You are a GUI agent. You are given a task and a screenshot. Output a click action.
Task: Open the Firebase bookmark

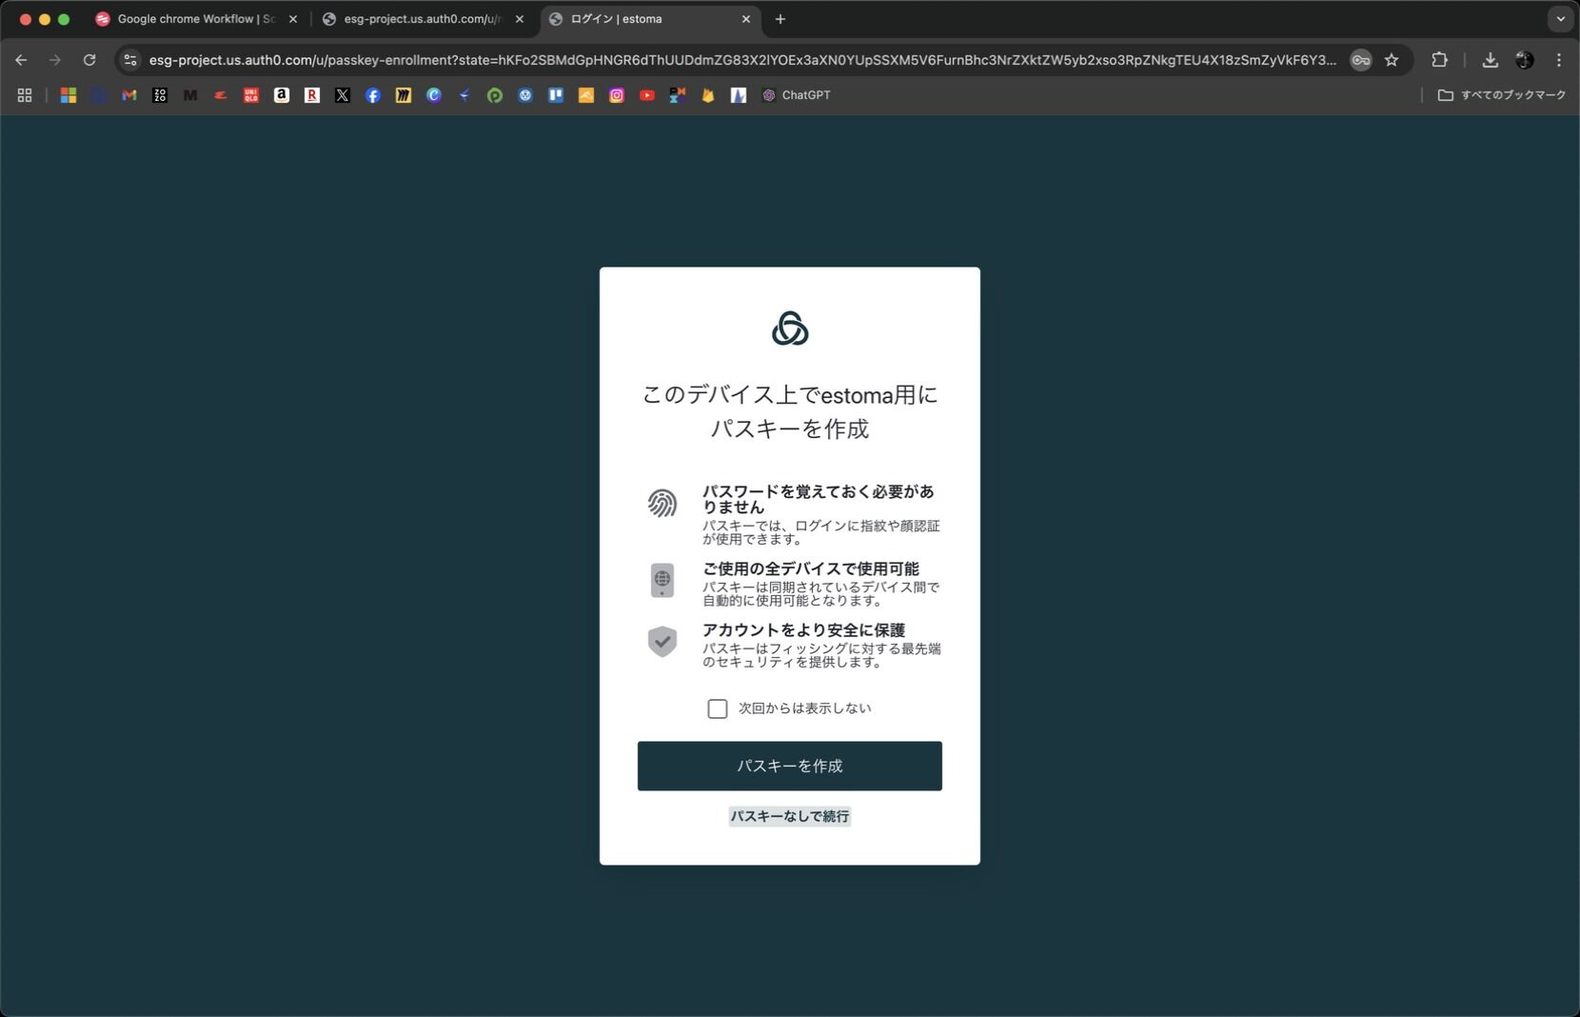click(x=708, y=95)
